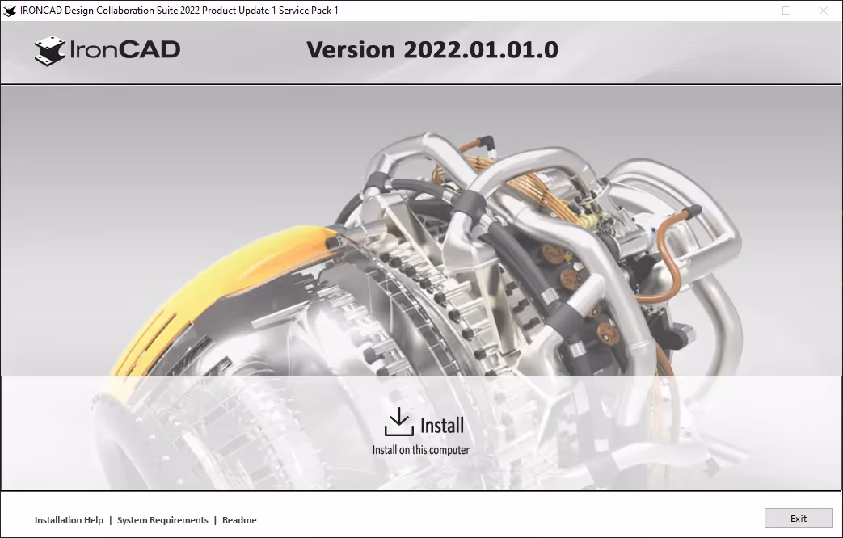The width and height of the screenshot is (843, 538).
Task: Open the Installation Help link
Action: click(69, 520)
